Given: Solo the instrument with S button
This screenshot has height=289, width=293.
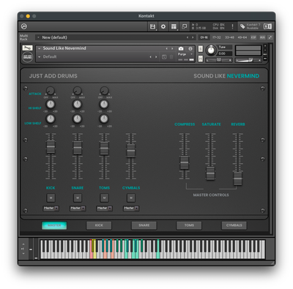Looking at the screenshot, I should pyautogui.click(x=200, y=49).
